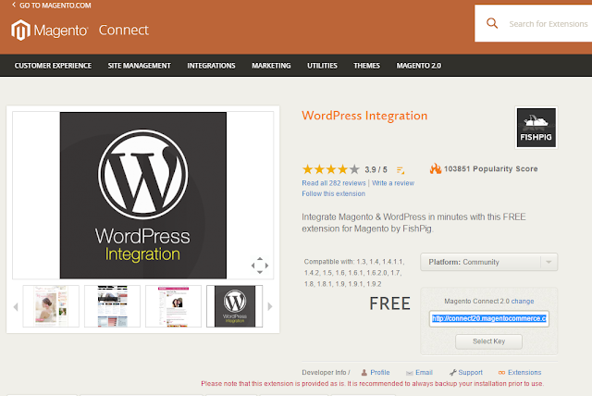Click the image zoom move icon
The height and width of the screenshot is (396, 592).
(x=260, y=266)
